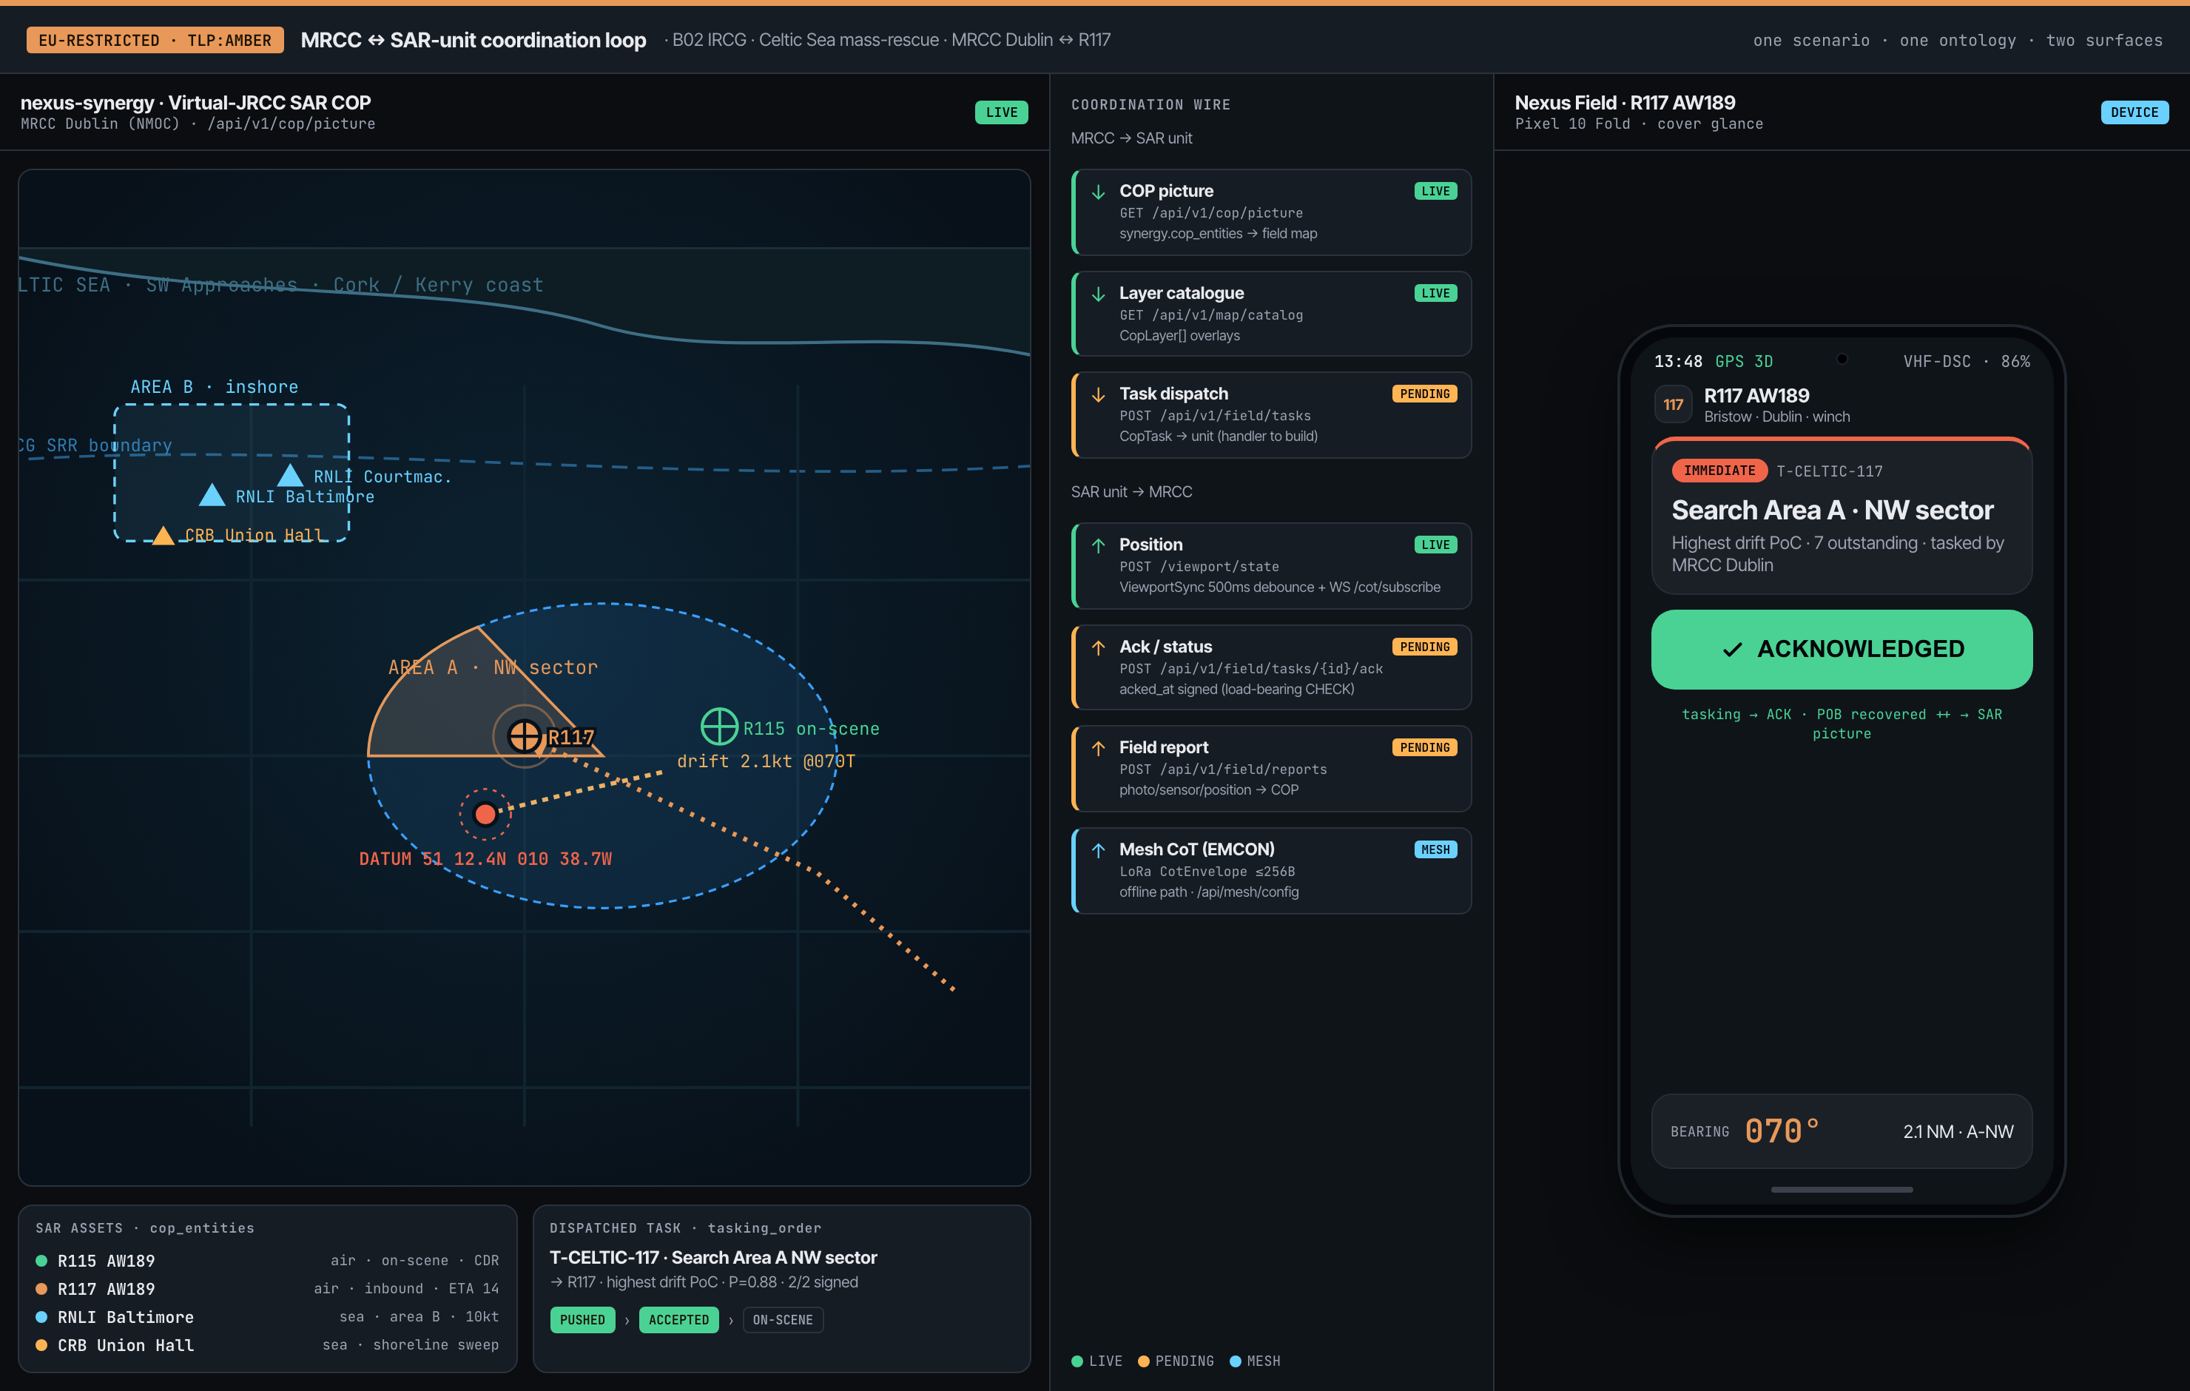
Task: Click the AREA A · NW sector label
Action: click(493, 667)
